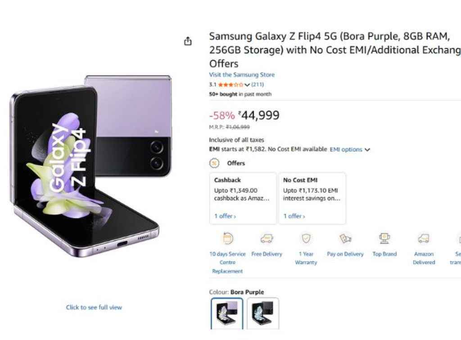Open No Cost EMI's 1 offer link
The height and width of the screenshot is (340, 461).
[294, 216]
